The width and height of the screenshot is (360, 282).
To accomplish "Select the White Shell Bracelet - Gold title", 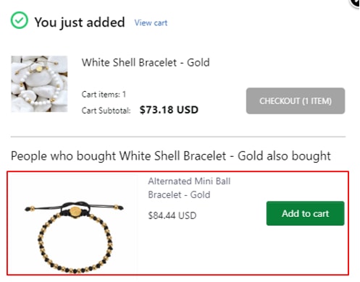I will coord(146,63).
